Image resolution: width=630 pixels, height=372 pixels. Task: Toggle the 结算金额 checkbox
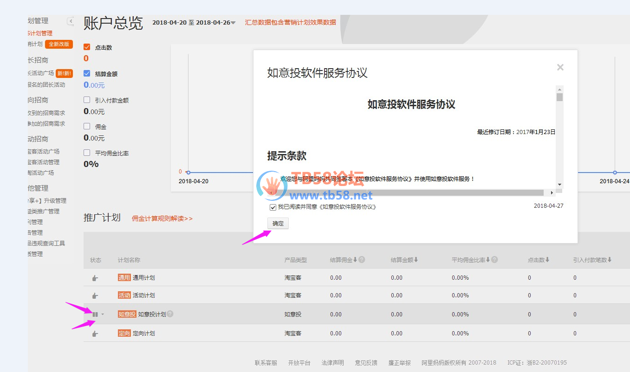click(x=87, y=73)
